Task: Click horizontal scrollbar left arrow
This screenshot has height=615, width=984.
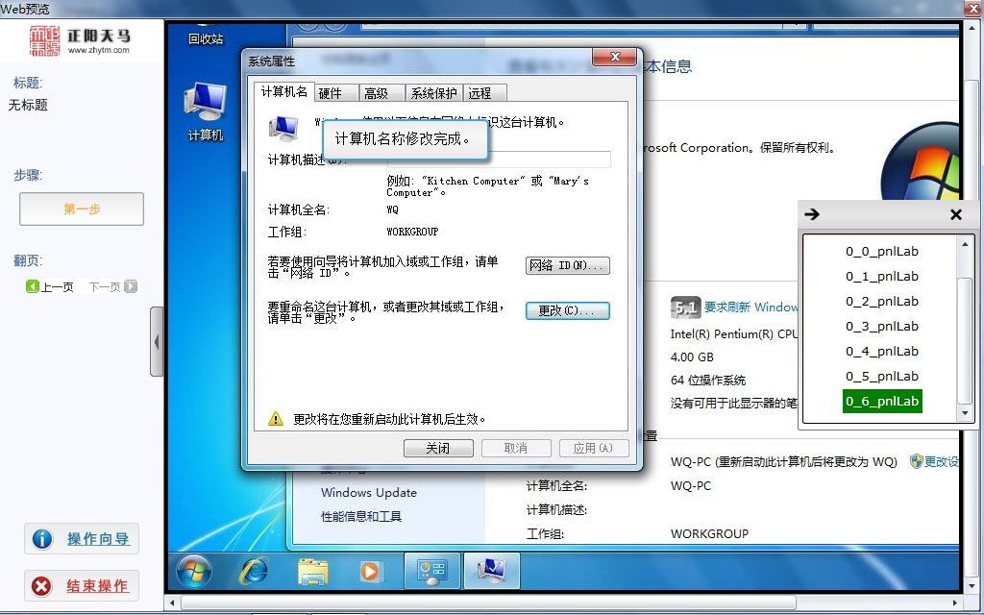Action: [173, 603]
